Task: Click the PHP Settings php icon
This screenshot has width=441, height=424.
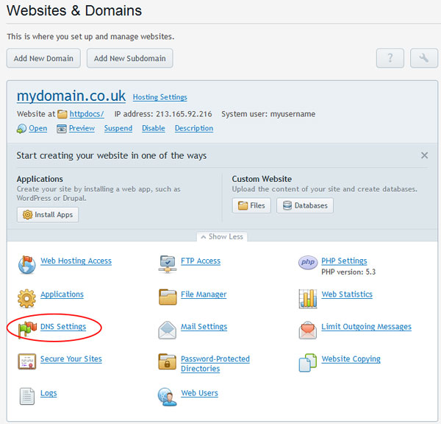Action: 308,262
